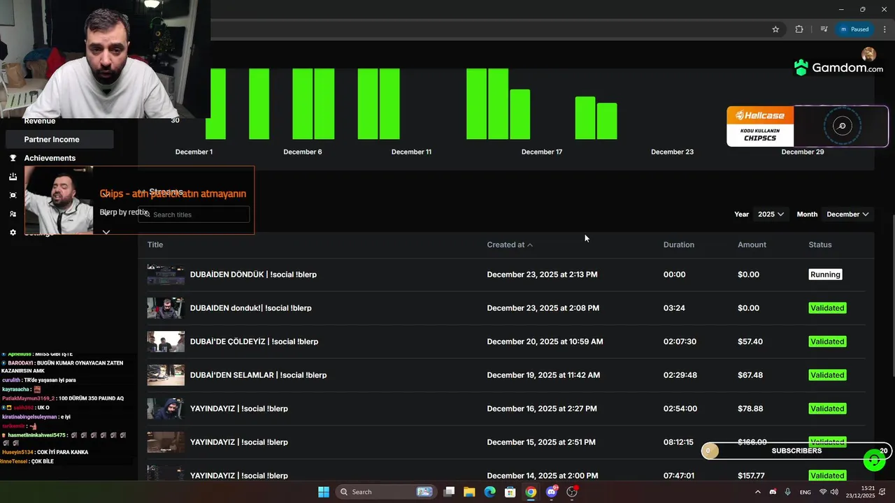This screenshot has height=503, width=895.
Task: Click the December 14 YAYINDAYIZ title
Action: click(x=239, y=476)
